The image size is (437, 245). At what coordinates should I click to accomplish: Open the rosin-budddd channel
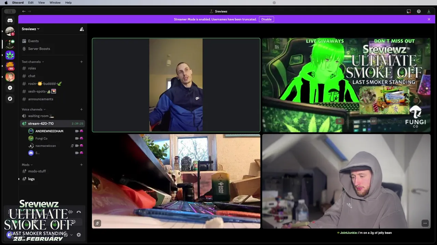click(53, 84)
